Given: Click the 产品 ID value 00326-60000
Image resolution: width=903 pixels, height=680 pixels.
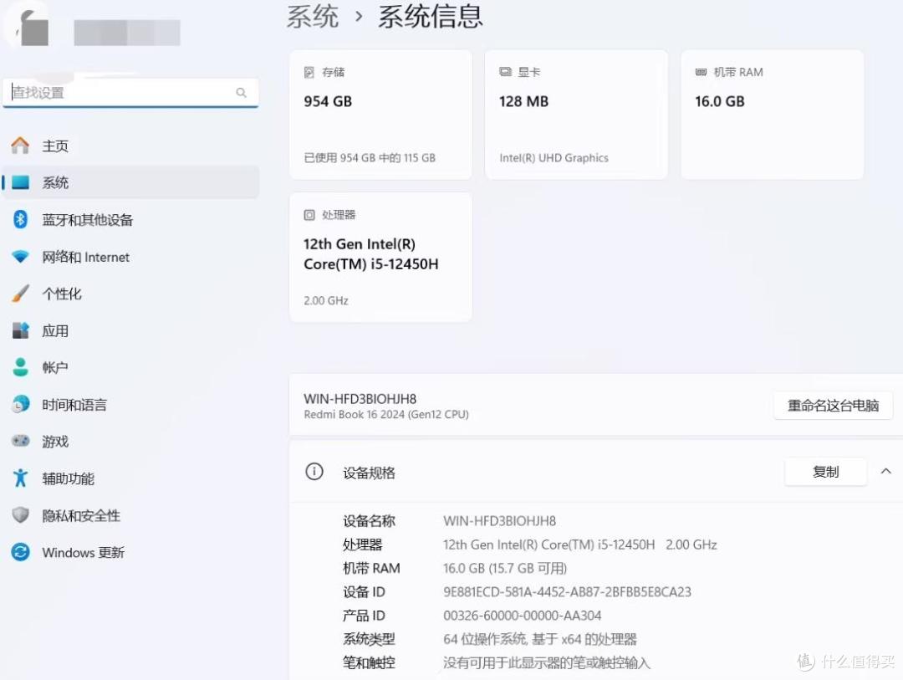Looking at the screenshot, I should coord(523,616).
